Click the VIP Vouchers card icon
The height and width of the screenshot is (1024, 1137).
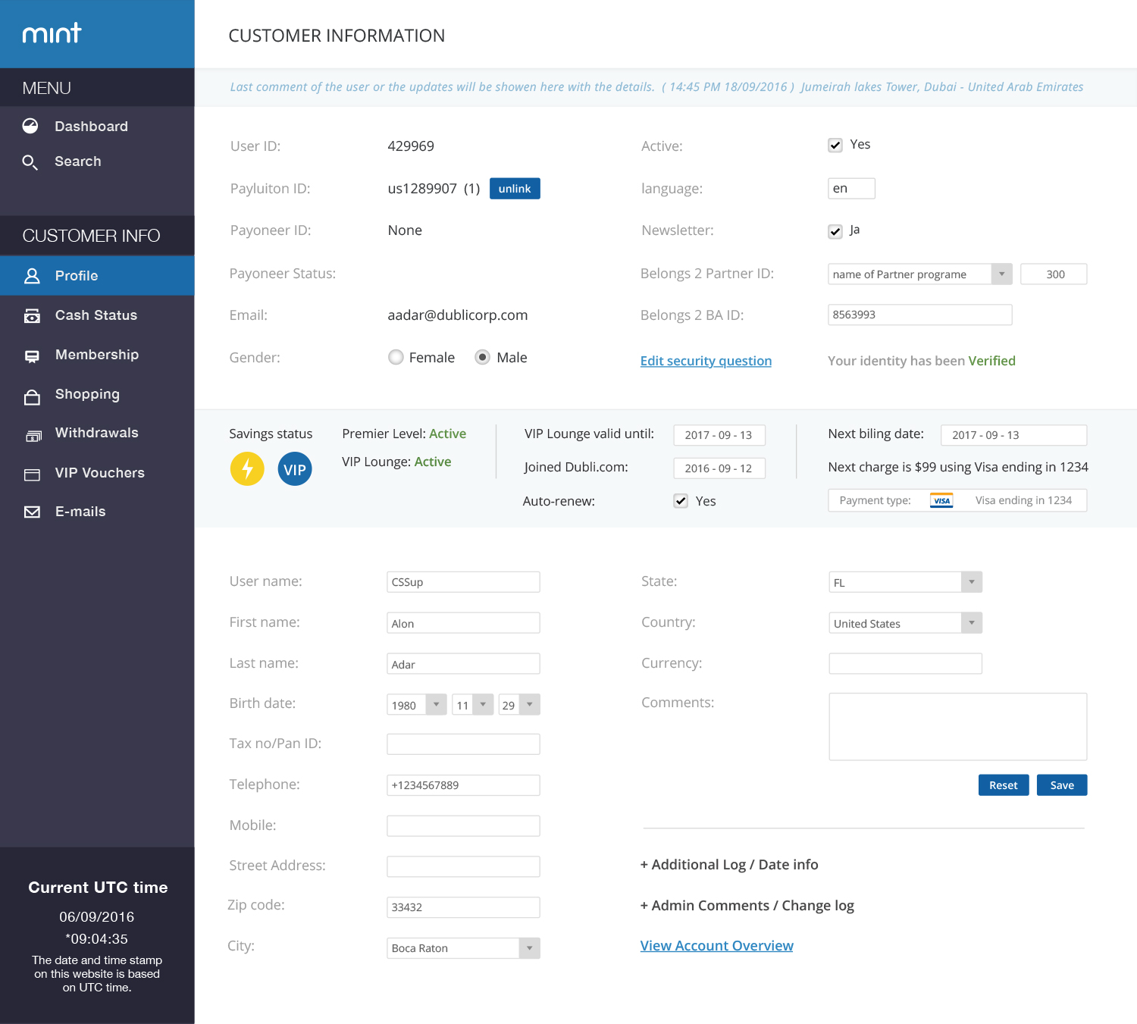click(32, 474)
